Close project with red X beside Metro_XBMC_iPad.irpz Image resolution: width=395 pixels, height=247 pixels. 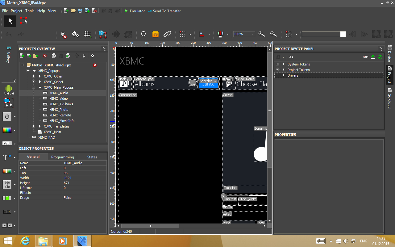[95, 65]
